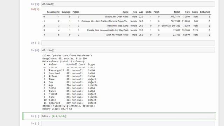
Task: Click the 'Embarked 889 non-null' info row
Action: pyautogui.click(x=70, y=103)
